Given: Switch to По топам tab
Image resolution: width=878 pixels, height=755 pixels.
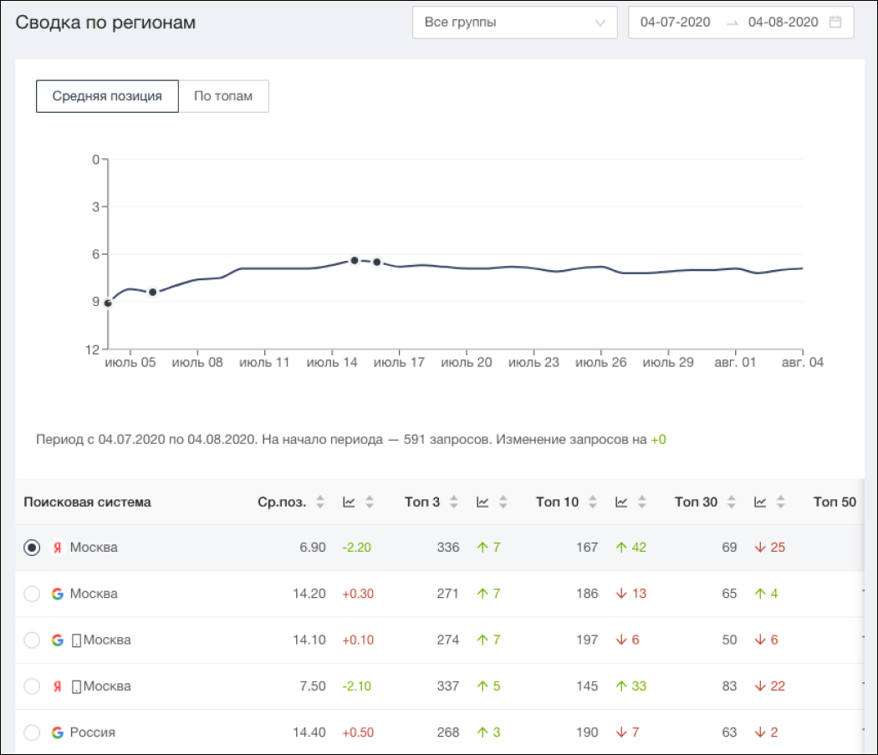Looking at the screenshot, I should 223,96.
